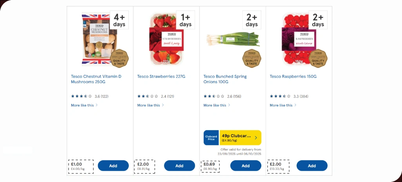Add Tesco Chestnut Mushrooms to basket
This screenshot has width=402, height=182.
113,166
